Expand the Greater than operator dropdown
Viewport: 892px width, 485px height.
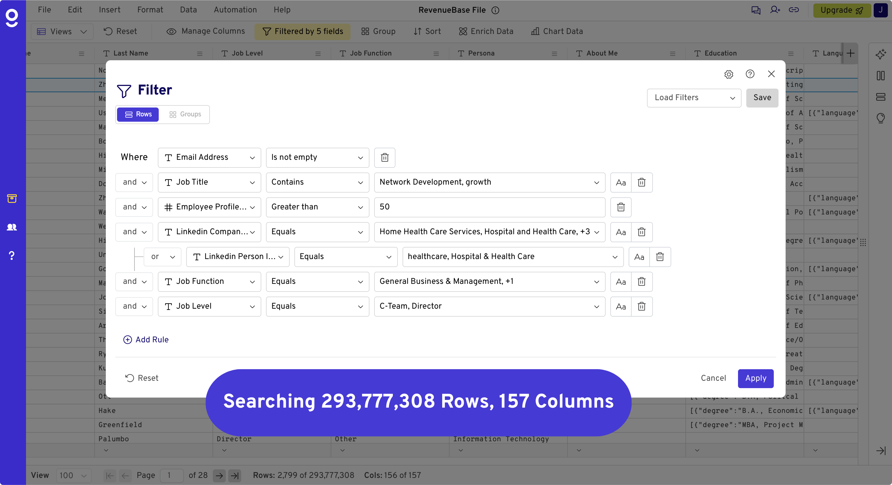pos(317,207)
